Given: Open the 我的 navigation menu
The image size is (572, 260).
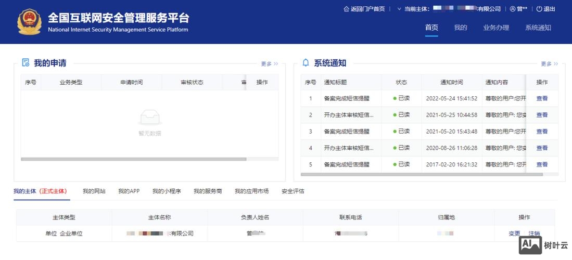Looking at the screenshot, I should pyautogui.click(x=461, y=28).
